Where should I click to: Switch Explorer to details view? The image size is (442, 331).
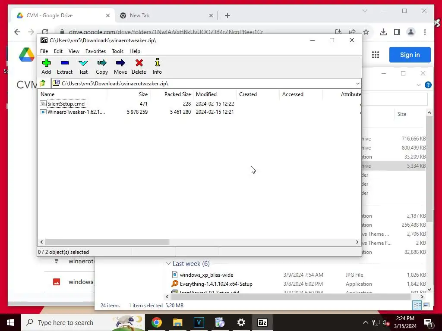tap(417, 306)
